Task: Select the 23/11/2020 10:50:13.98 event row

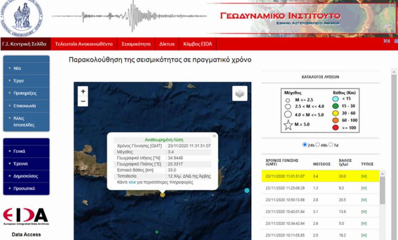Action: [320, 200]
